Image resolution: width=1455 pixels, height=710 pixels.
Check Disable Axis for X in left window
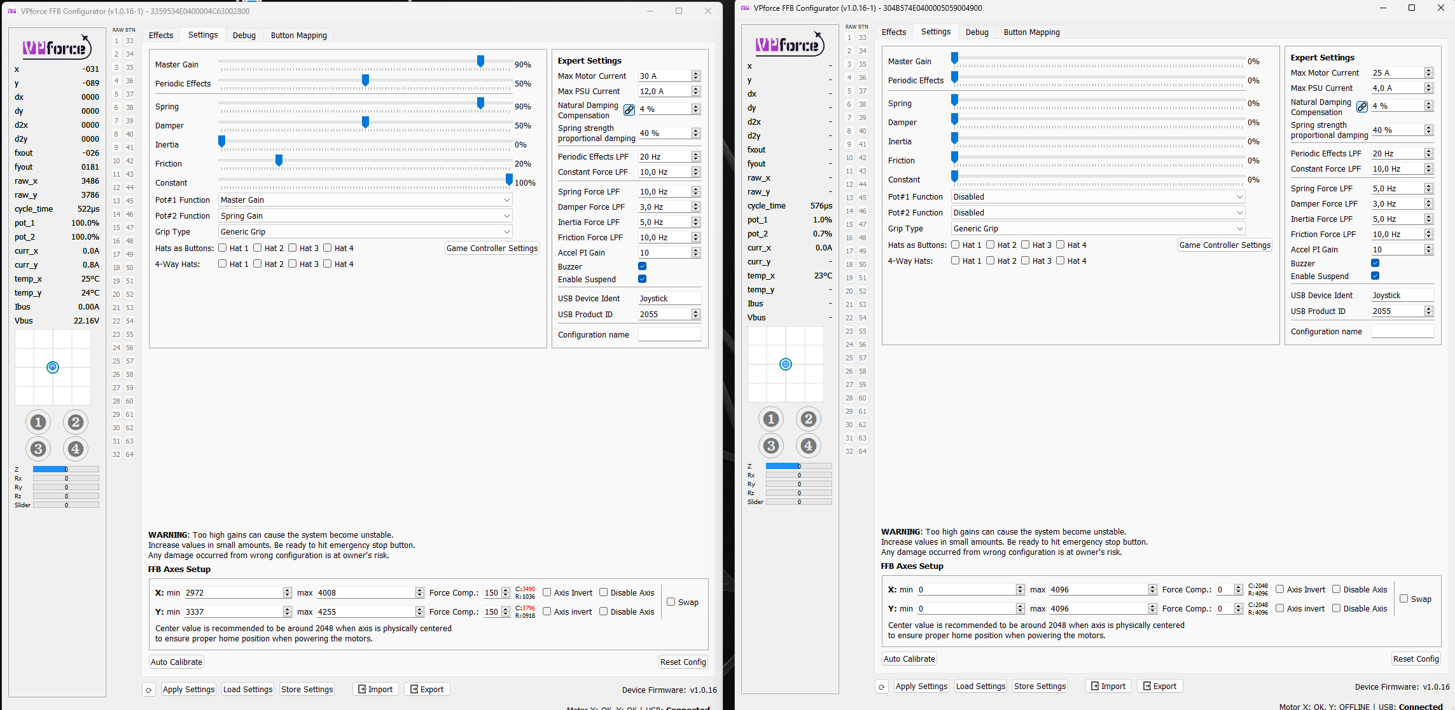[604, 592]
